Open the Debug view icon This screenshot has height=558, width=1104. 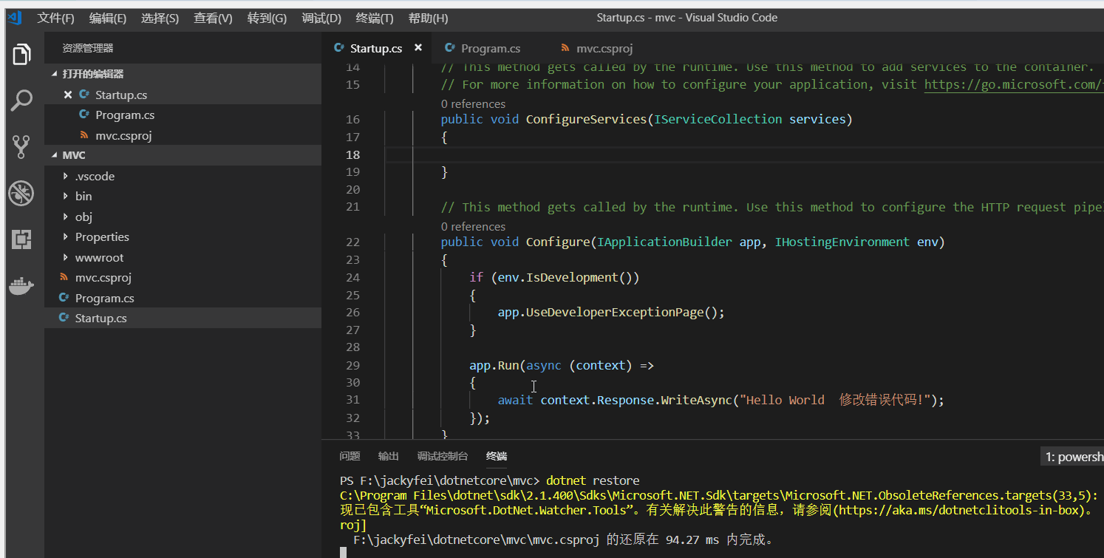(21, 194)
